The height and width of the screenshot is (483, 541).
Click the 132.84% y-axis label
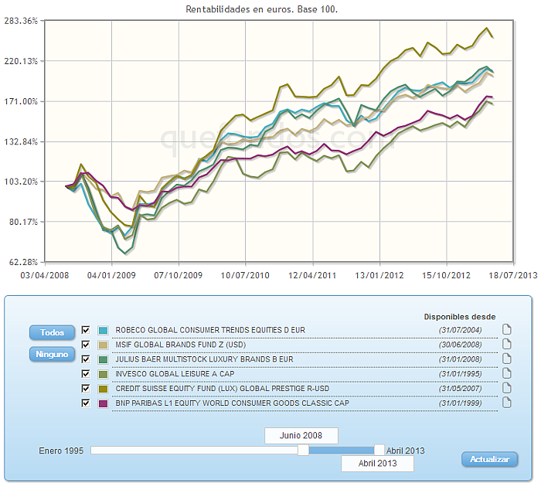[x=21, y=141]
